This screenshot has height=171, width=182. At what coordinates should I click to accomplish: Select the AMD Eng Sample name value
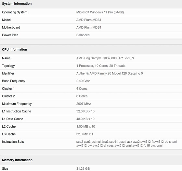pos(105,58)
